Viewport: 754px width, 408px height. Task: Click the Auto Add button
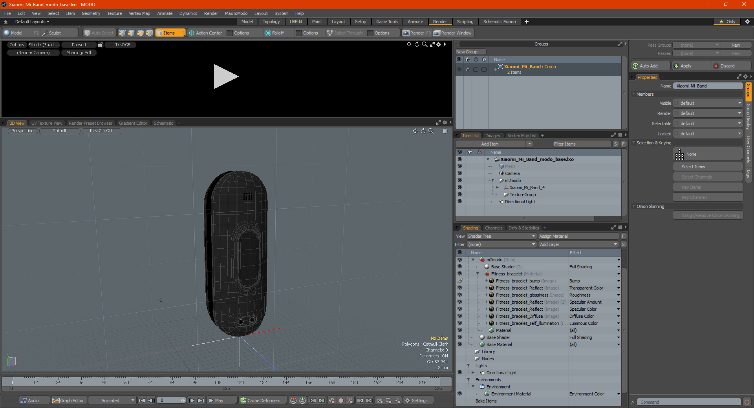(651, 66)
